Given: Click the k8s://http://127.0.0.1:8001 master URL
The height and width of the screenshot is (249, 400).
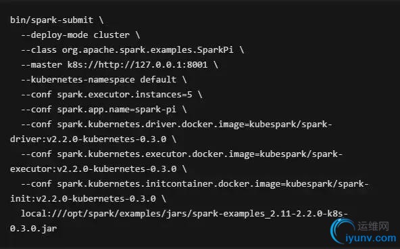Looking at the screenshot, I should coord(137,64).
